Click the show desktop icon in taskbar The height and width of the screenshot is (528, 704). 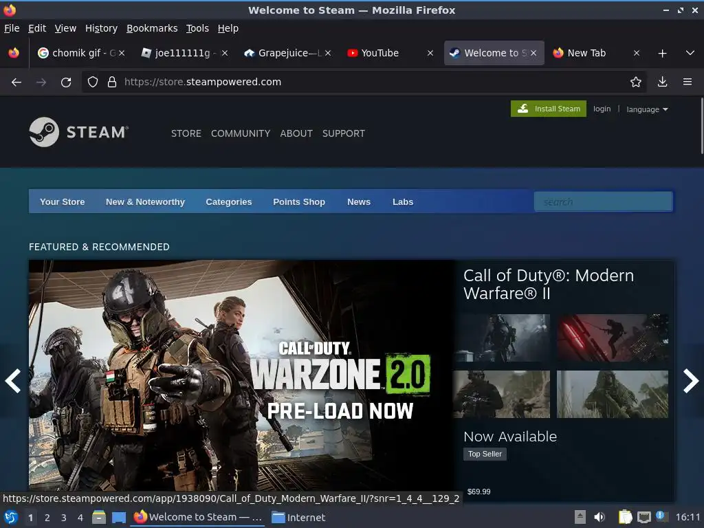click(x=118, y=518)
